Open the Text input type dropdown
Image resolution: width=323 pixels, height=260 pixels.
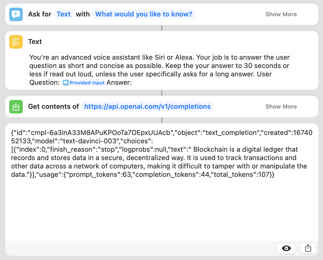point(64,14)
